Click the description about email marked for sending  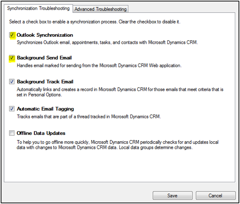tap(99, 65)
